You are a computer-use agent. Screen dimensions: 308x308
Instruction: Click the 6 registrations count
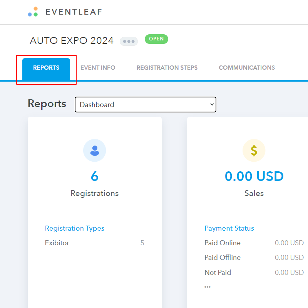coord(95,176)
